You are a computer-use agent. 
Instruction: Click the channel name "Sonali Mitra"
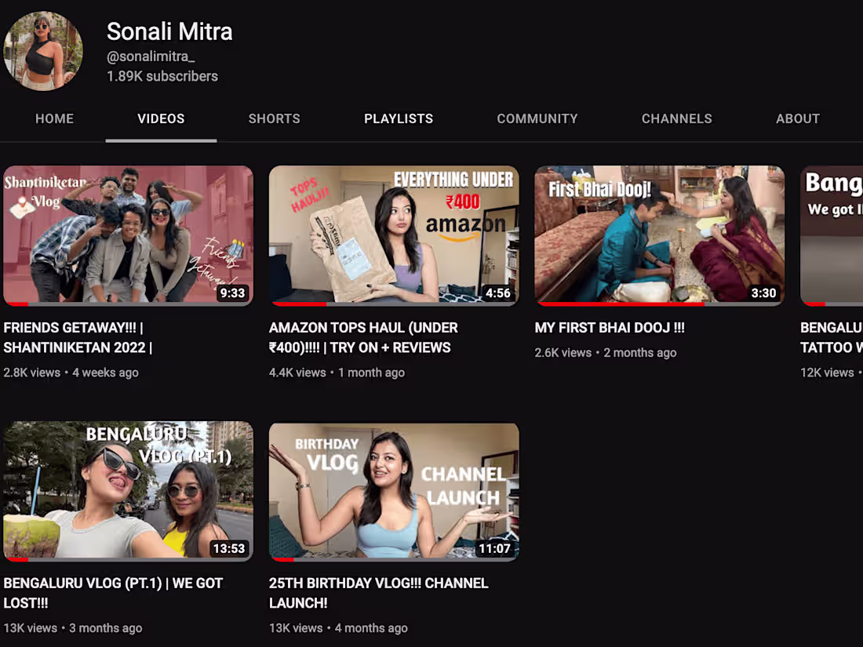(x=169, y=32)
